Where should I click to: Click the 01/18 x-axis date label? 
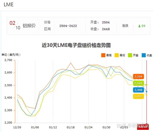pyautogui.click(x=71, y=127)
